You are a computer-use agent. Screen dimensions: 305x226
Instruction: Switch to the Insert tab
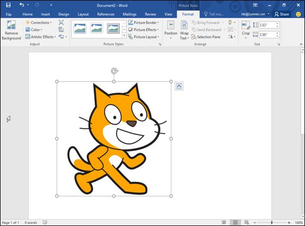point(45,14)
